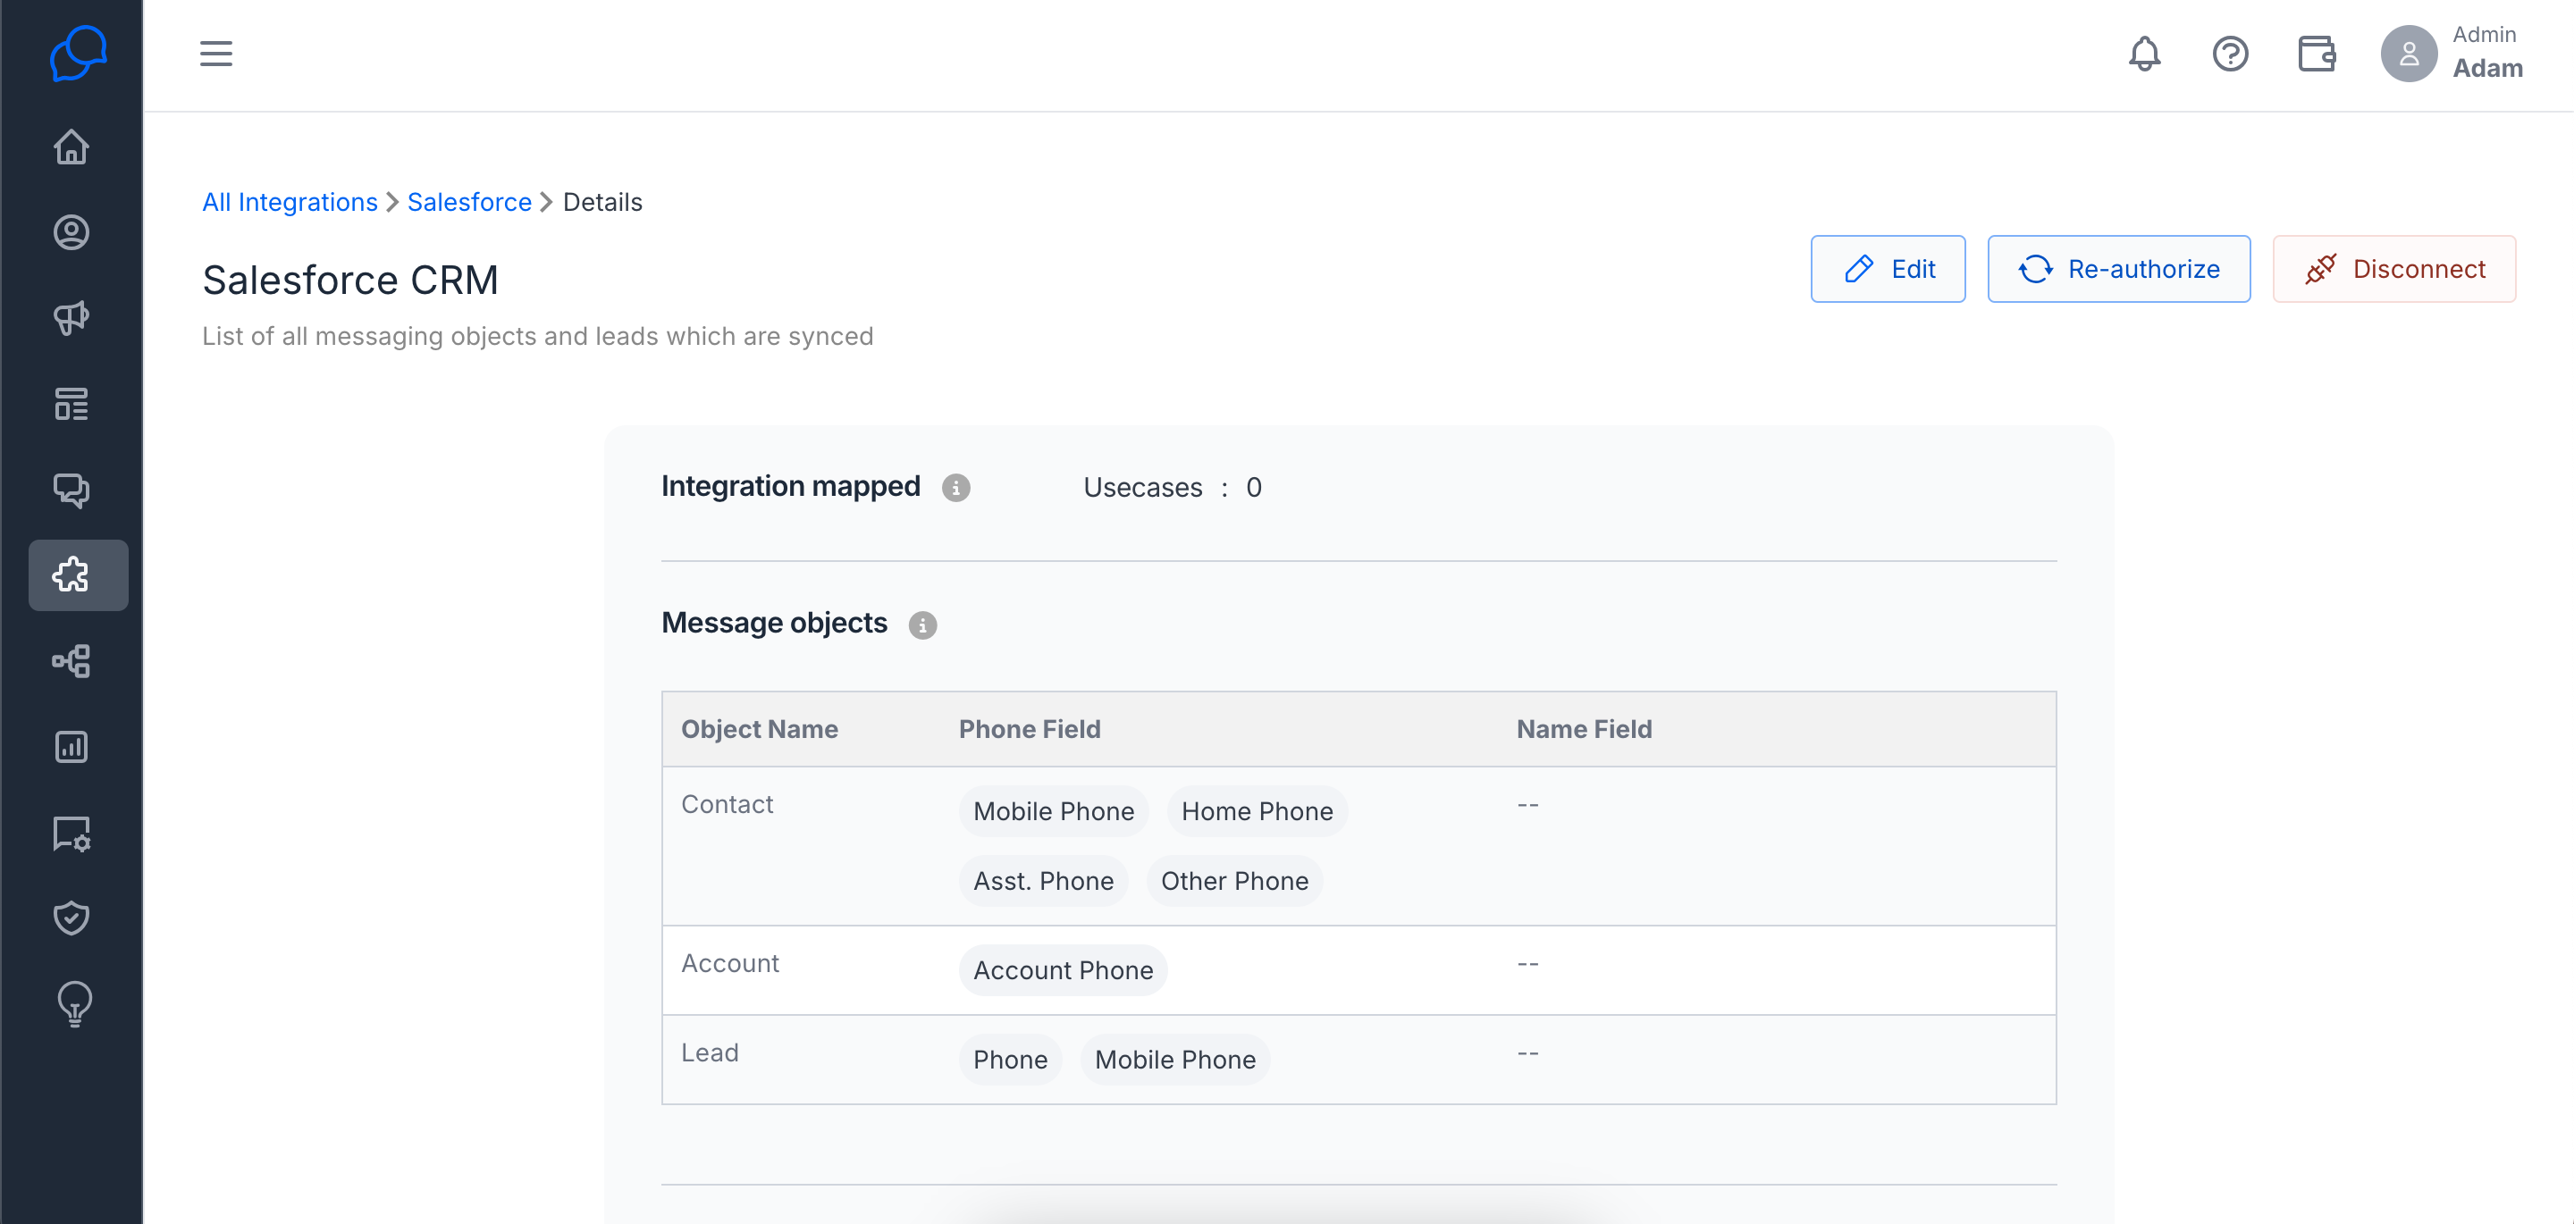Image resolution: width=2574 pixels, height=1224 pixels.
Task: Click the Lead row's Phone tag
Action: (1010, 1059)
